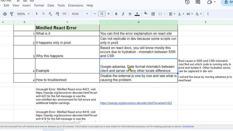233x131 pixels.
Task: Select column B header
Action: click(24, 22)
